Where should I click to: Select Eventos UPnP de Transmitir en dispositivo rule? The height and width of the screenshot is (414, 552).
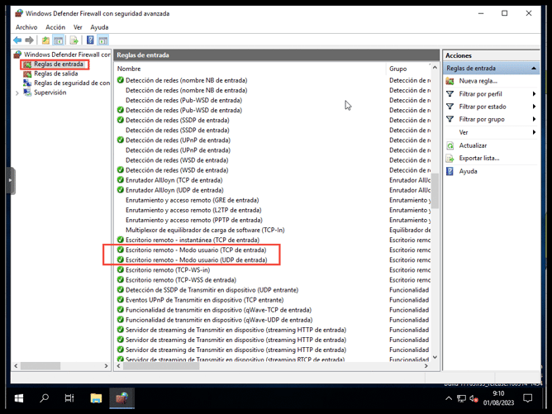tap(205, 300)
